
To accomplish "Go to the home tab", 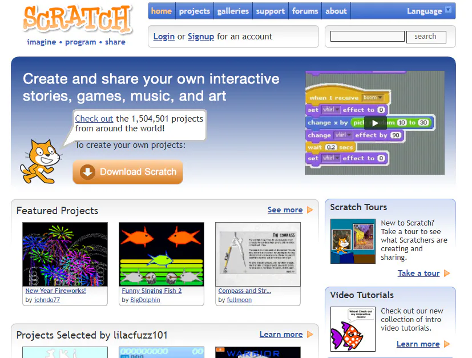I will [x=162, y=11].
